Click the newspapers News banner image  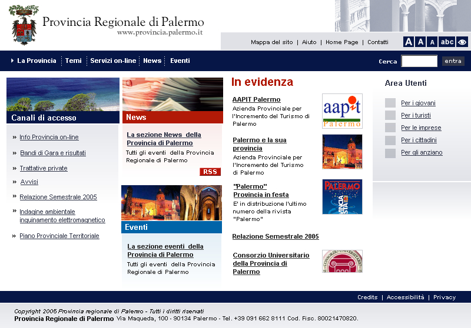click(173, 95)
